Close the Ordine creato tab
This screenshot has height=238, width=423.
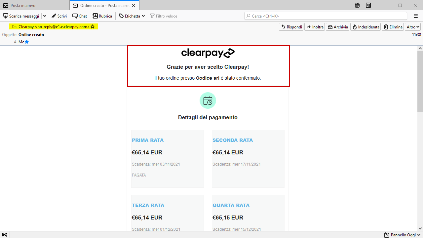tap(134, 6)
